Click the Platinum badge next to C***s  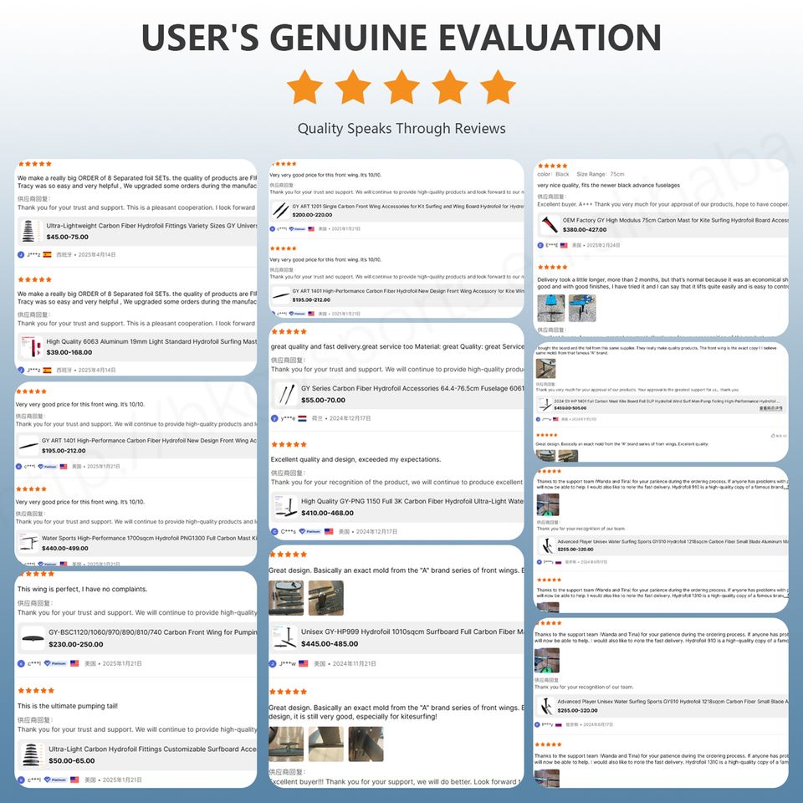(x=309, y=532)
